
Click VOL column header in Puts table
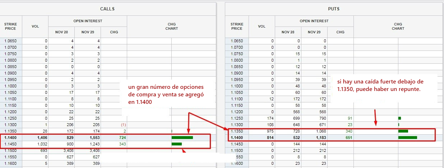(x=262, y=27)
